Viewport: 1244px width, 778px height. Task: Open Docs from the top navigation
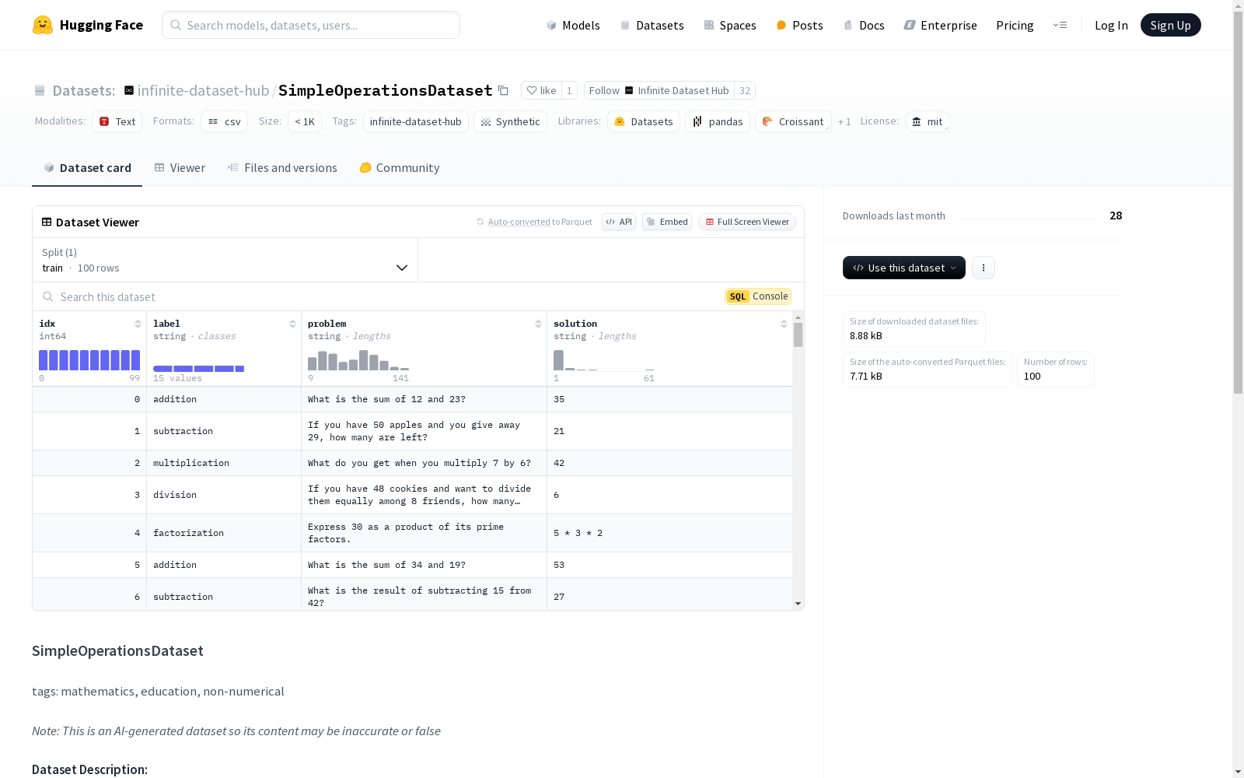(x=864, y=25)
